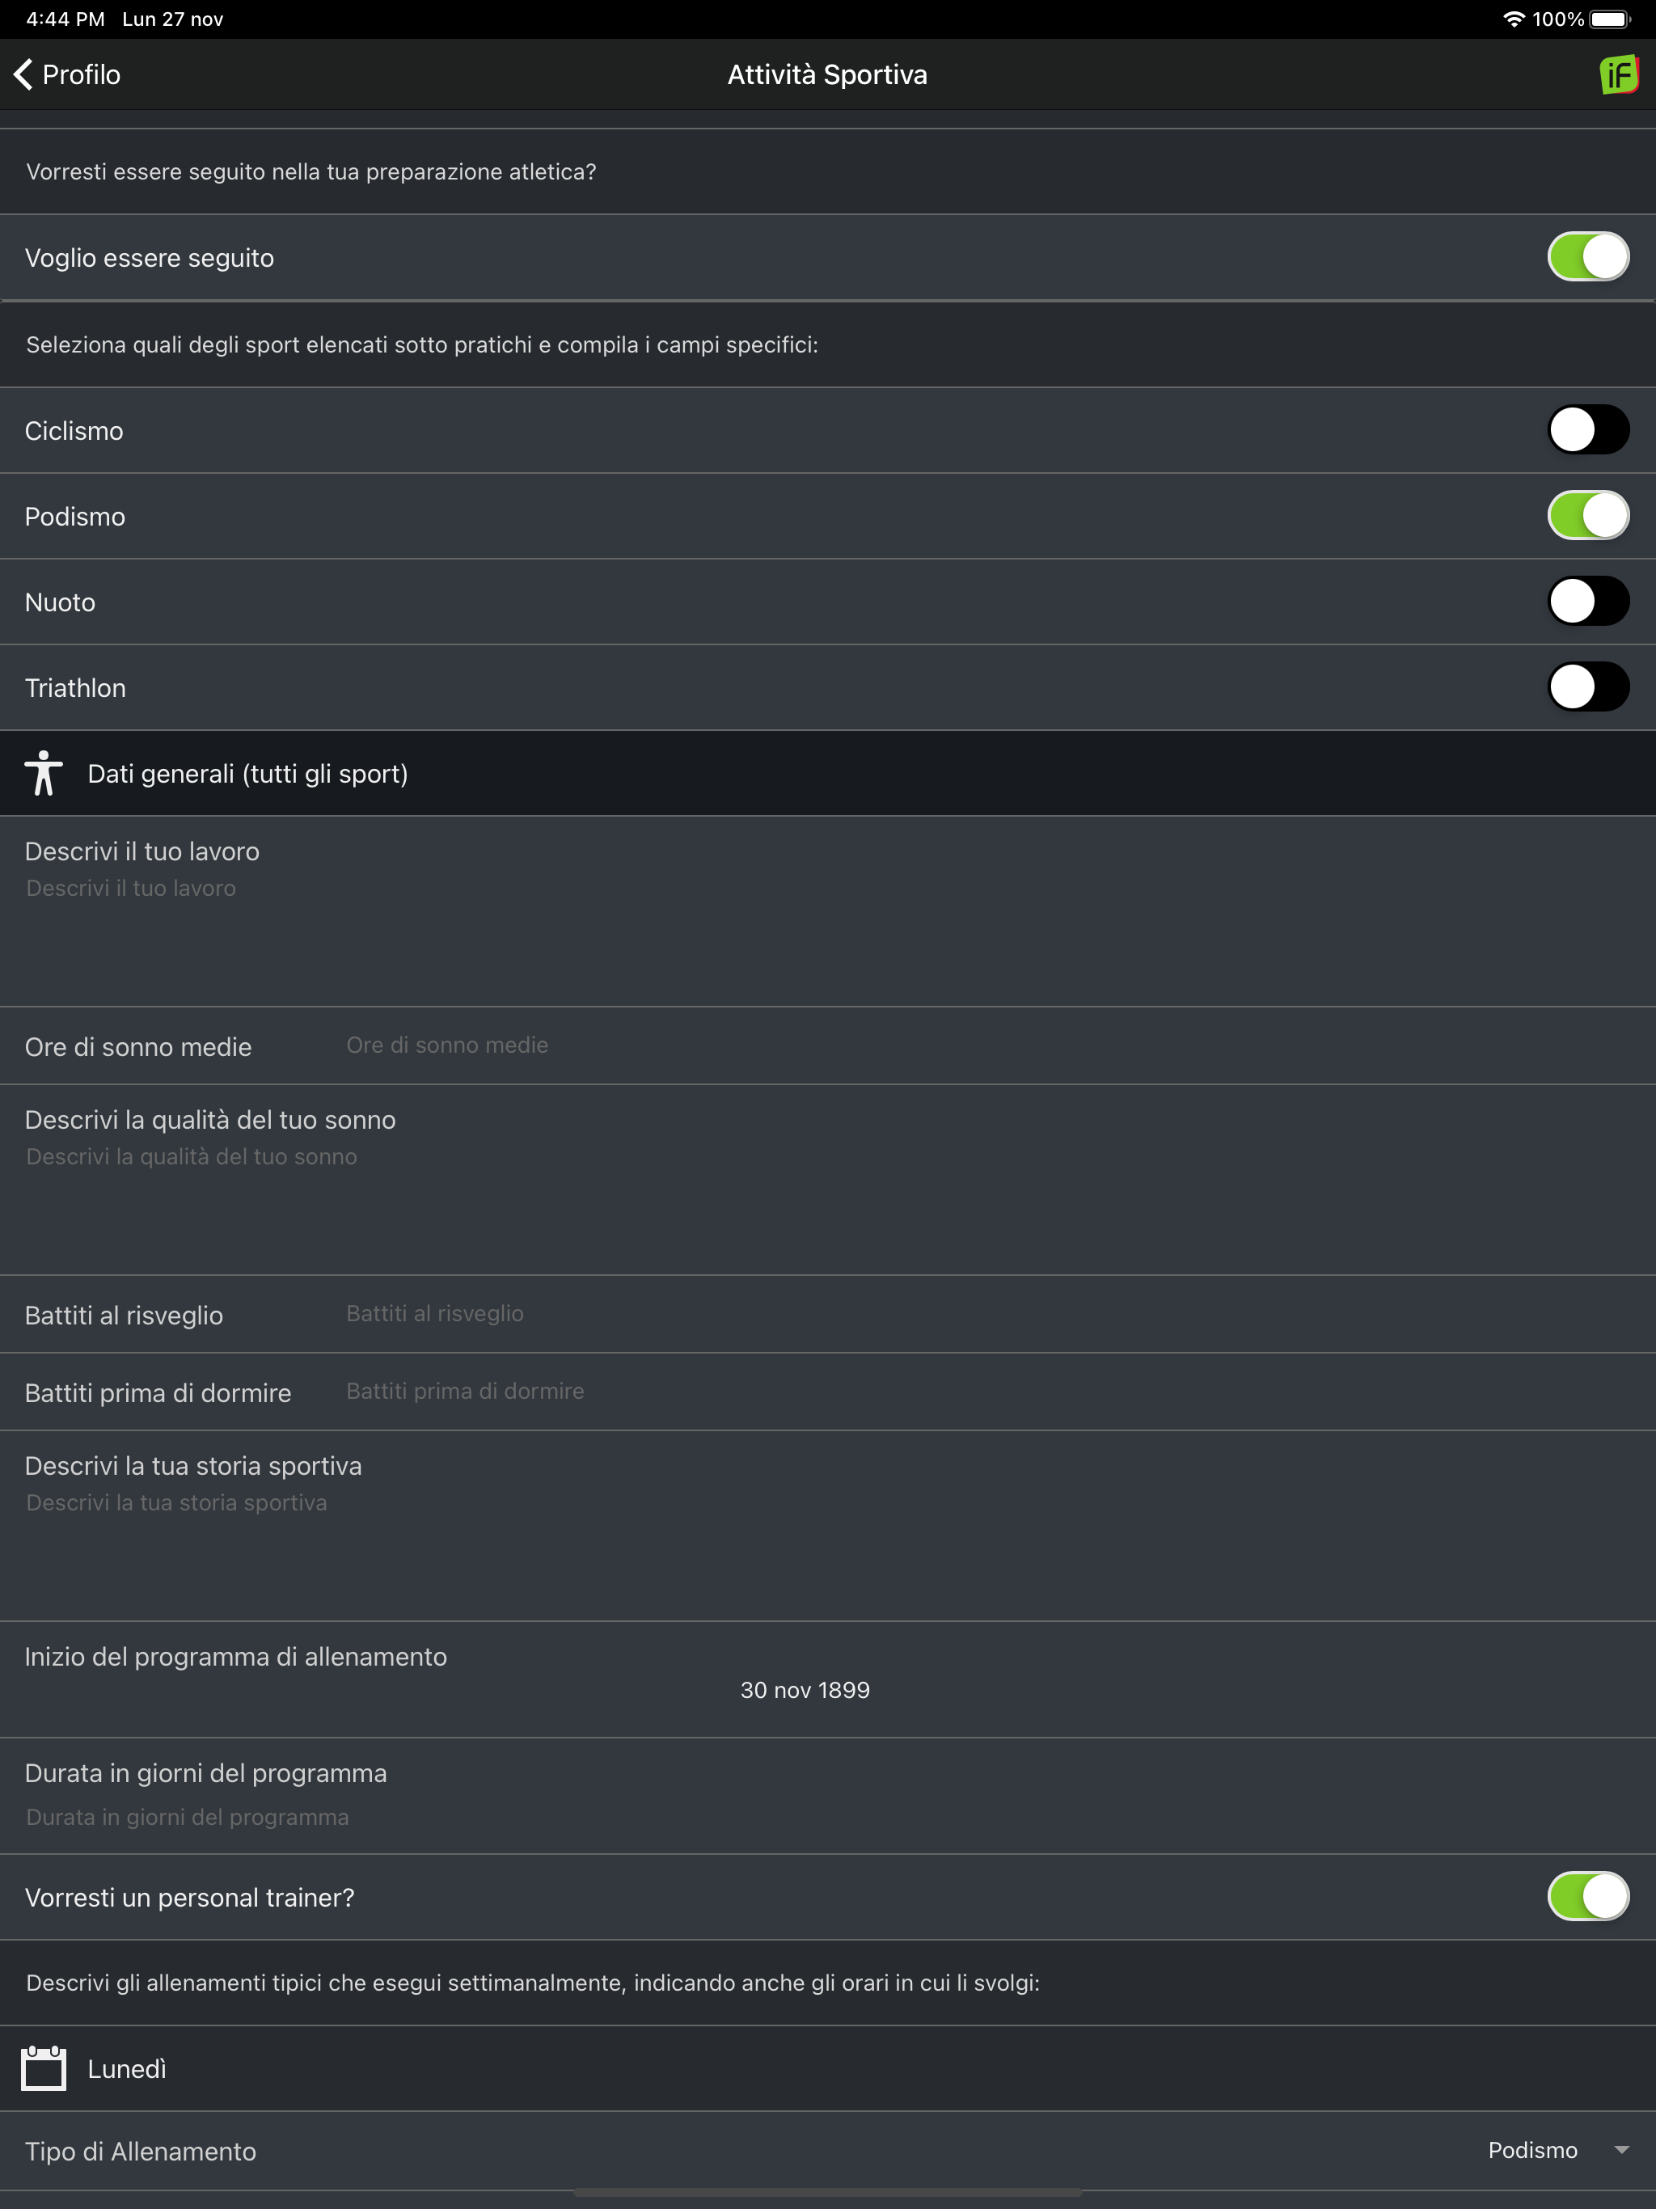
Task: Open the Tipo di Allenamento dropdown arrow
Action: [x=1621, y=2150]
